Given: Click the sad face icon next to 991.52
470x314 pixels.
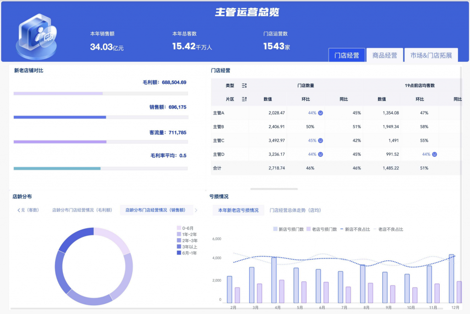Looking at the screenshot, I should tap(434, 154).
